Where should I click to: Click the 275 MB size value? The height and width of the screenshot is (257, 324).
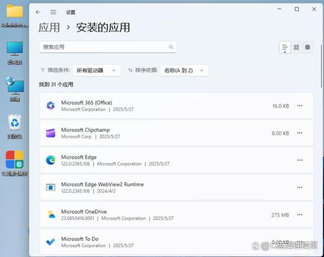click(280, 215)
